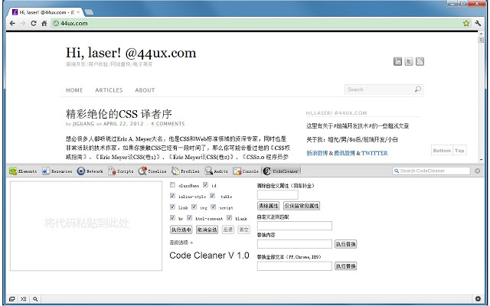Click the 仅保留常见属性 button
The height and width of the screenshot is (306, 490).
click(x=302, y=206)
